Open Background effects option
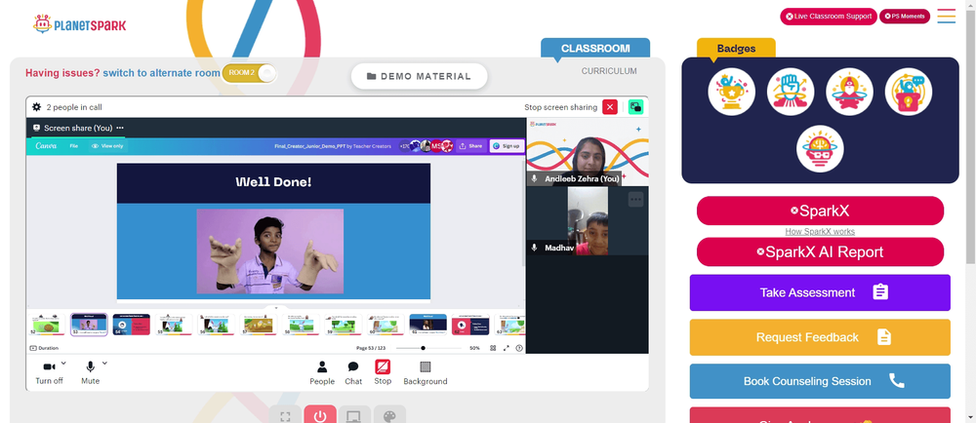Screen dimensions: 976x423 (x=426, y=372)
